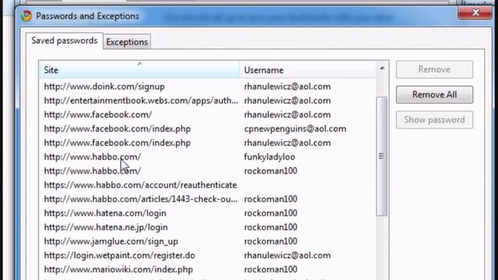Image resolution: width=498 pixels, height=280 pixels.
Task: Switch to the Exceptions tab
Action: point(127,42)
